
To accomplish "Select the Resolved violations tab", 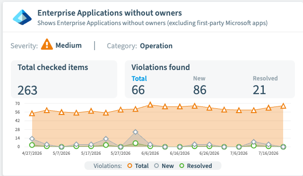I will (265, 79).
